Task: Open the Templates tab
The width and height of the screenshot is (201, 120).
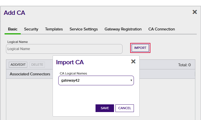Action: [x=54, y=29]
